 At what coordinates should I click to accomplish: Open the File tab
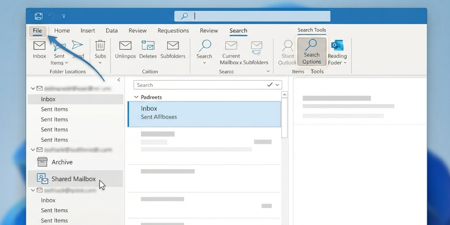click(37, 31)
